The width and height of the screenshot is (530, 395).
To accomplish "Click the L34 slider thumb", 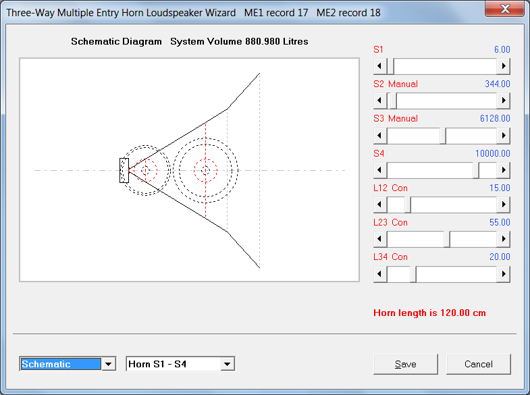I will tap(413, 273).
